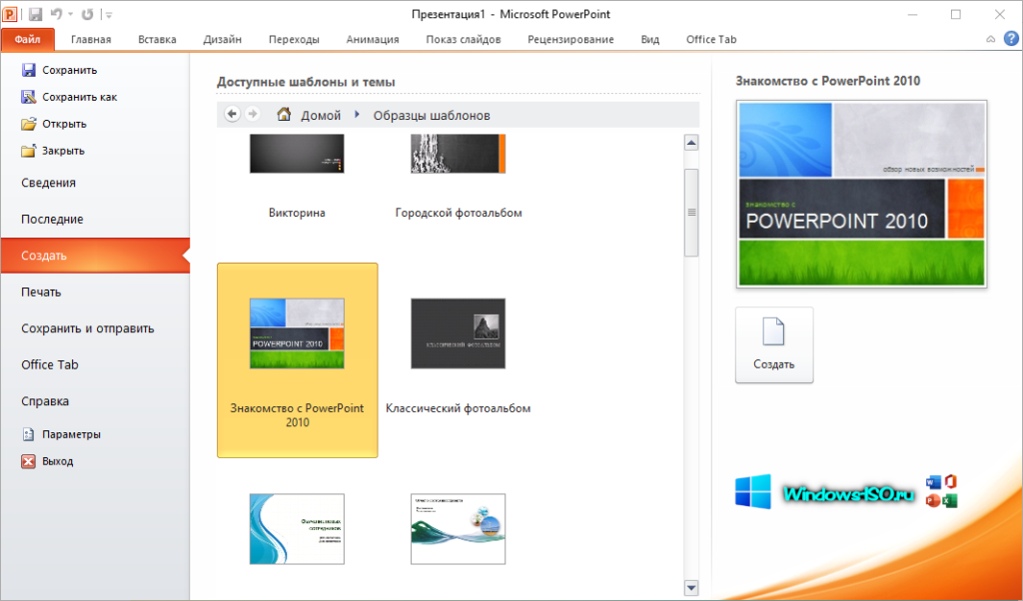Click the Домой home icon in breadcrumb
Screen dimensions: 1023x601
[x=284, y=114]
